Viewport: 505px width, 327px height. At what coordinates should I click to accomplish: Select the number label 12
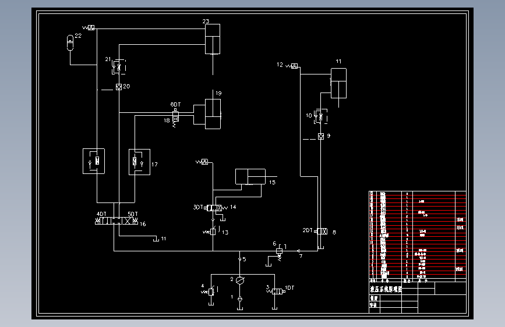(280, 65)
